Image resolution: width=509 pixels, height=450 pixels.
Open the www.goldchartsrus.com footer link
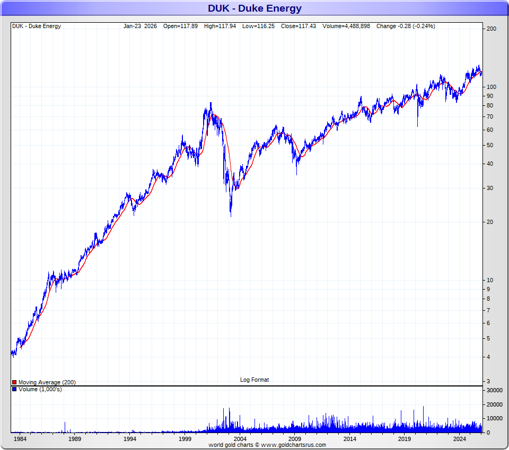pos(293,445)
